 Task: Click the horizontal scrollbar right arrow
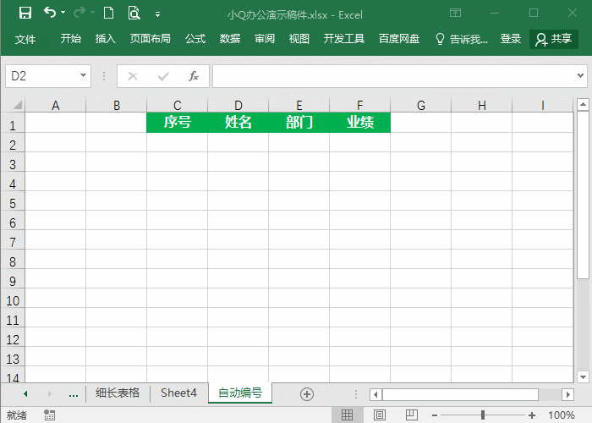click(567, 395)
